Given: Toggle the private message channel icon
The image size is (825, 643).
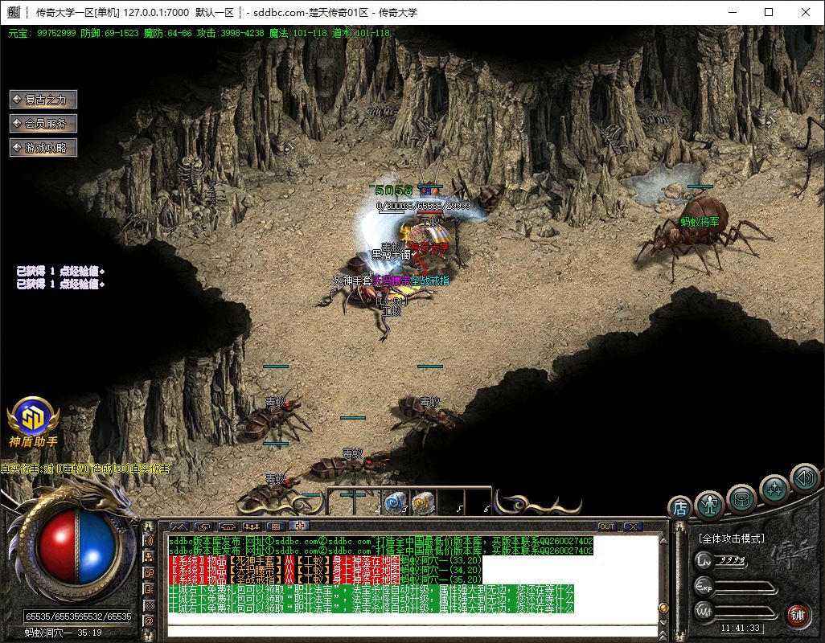Looking at the screenshot, I should coord(149,589).
